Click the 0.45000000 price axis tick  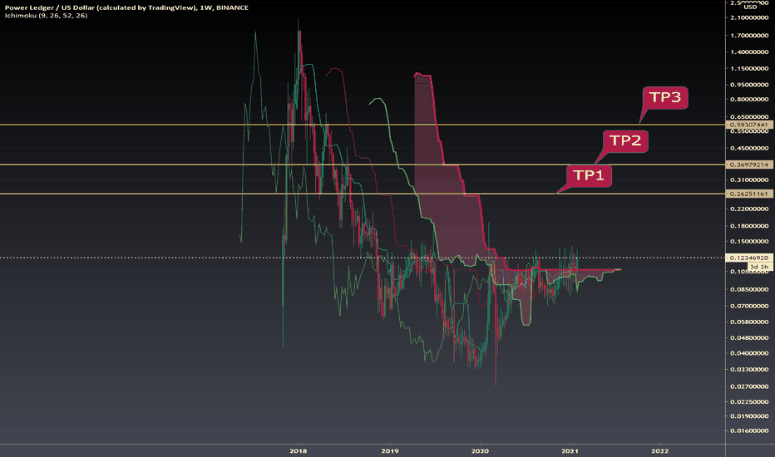pos(749,148)
